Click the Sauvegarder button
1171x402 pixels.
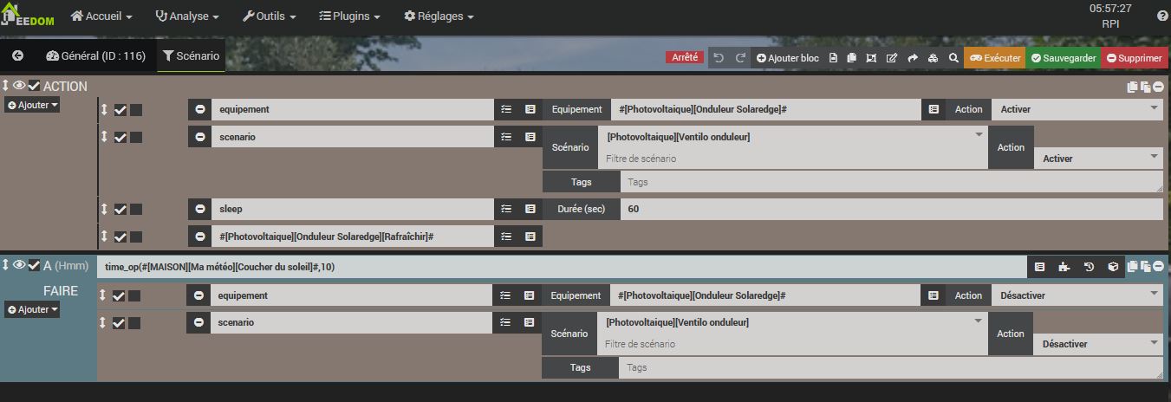point(1064,58)
